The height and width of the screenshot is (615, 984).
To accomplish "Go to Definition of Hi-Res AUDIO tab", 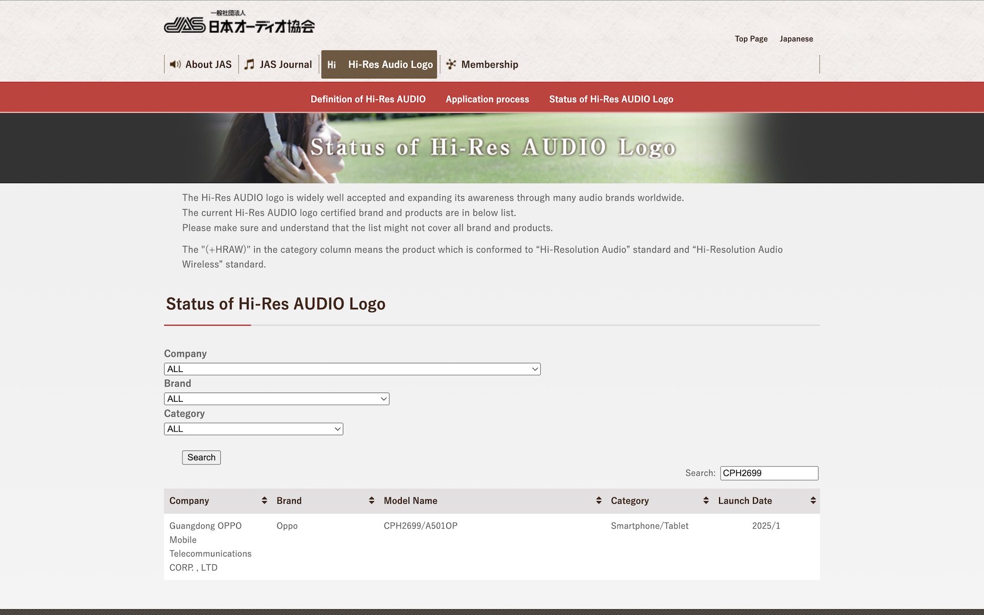I will tap(367, 99).
